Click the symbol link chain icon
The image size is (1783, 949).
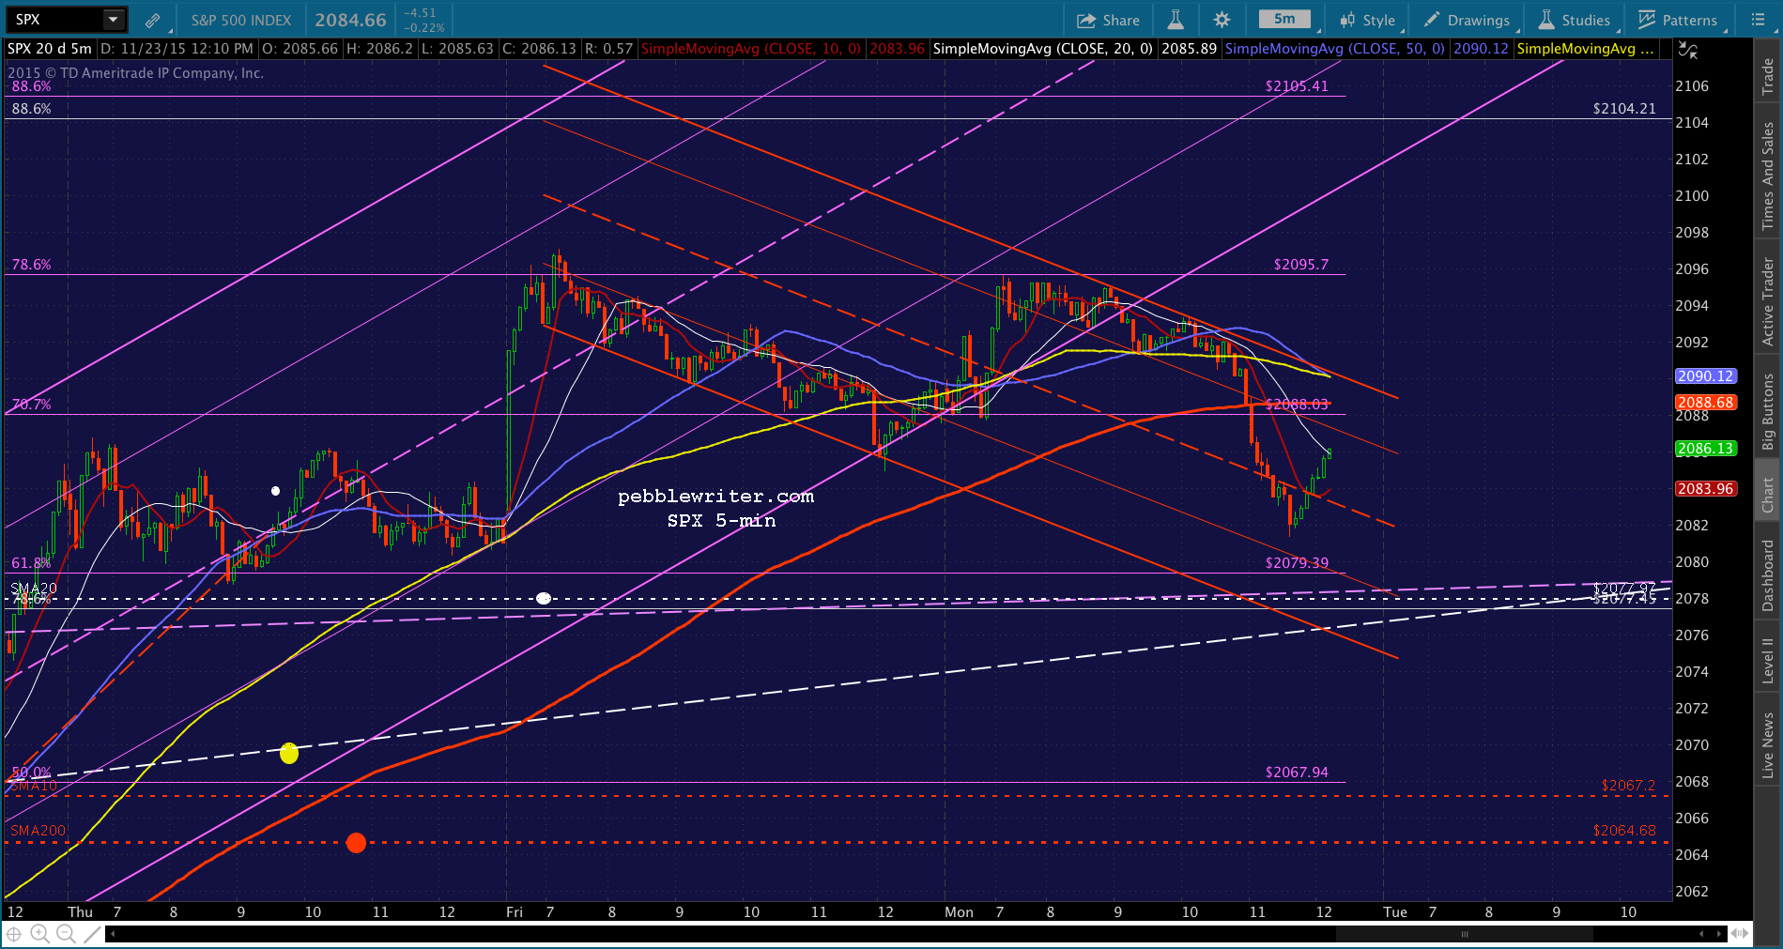point(152,20)
